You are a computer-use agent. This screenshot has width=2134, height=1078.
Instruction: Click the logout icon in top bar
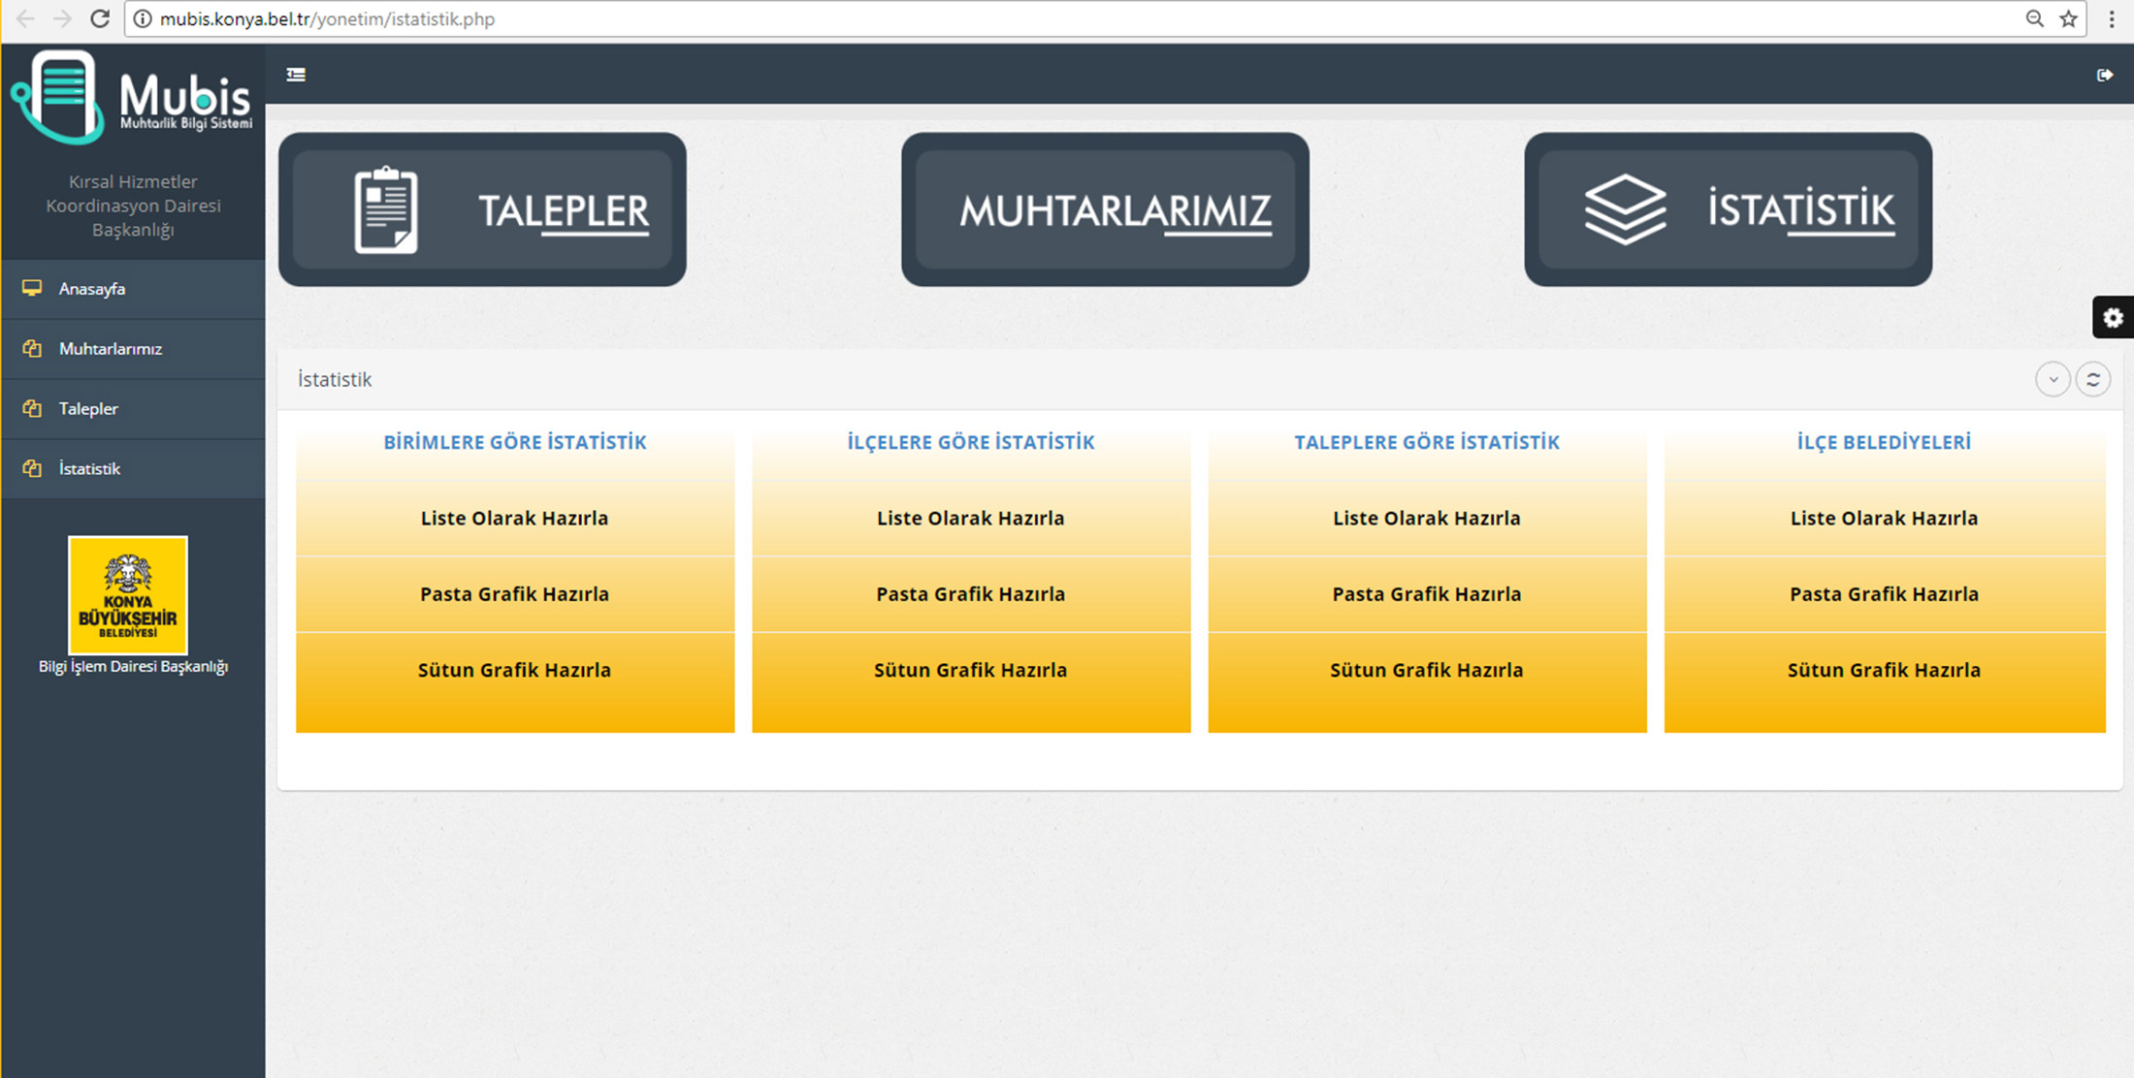click(2104, 75)
